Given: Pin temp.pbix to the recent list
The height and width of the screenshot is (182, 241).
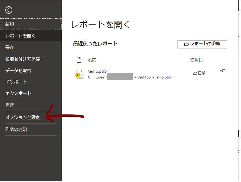Looking at the screenshot, I should tap(223, 71).
